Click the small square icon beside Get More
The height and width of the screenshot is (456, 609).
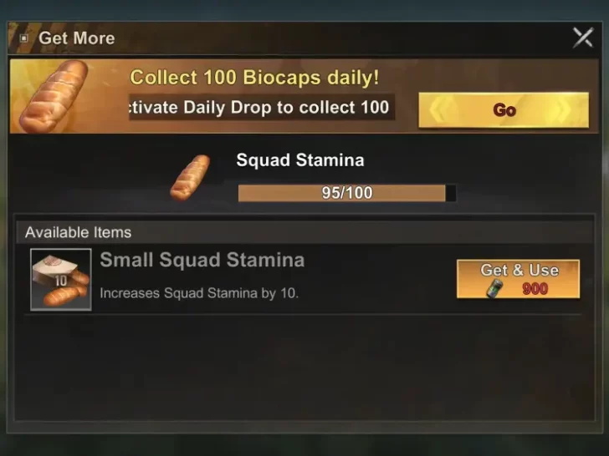click(24, 38)
